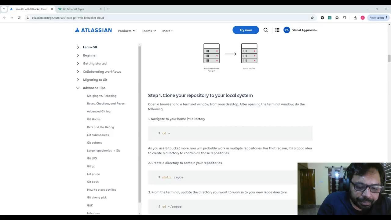Switch to the Git Bitbucket Pages tab
The height and width of the screenshot is (220, 391).
[x=79, y=9]
